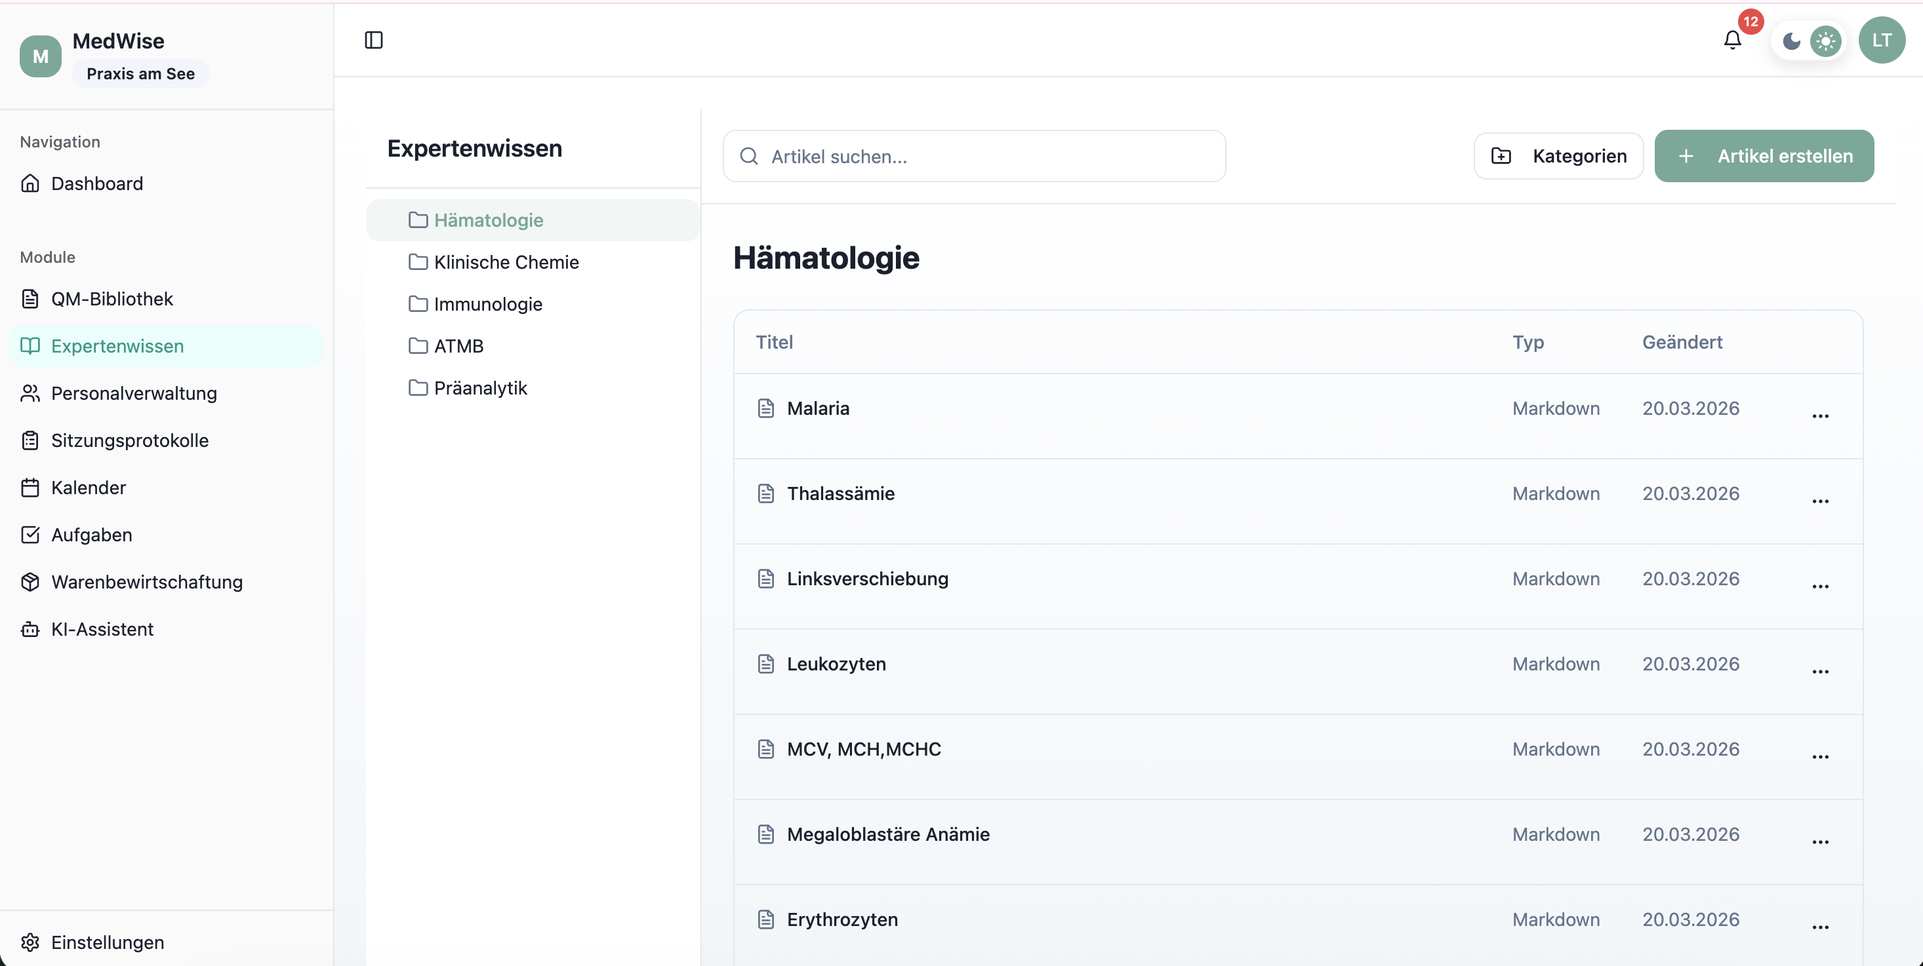Click the Warenbewirtschaftung package icon

[x=30, y=582]
